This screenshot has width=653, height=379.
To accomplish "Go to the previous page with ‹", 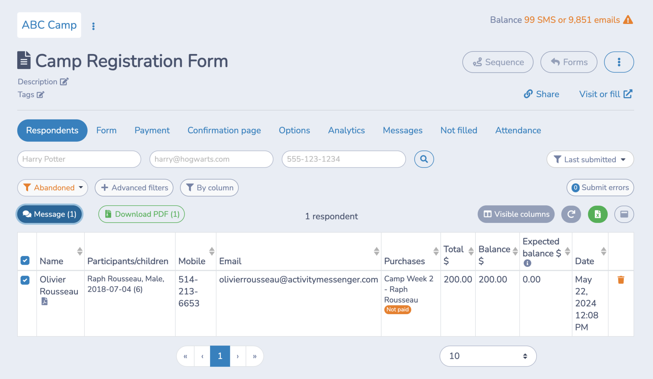I will [x=202, y=356].
